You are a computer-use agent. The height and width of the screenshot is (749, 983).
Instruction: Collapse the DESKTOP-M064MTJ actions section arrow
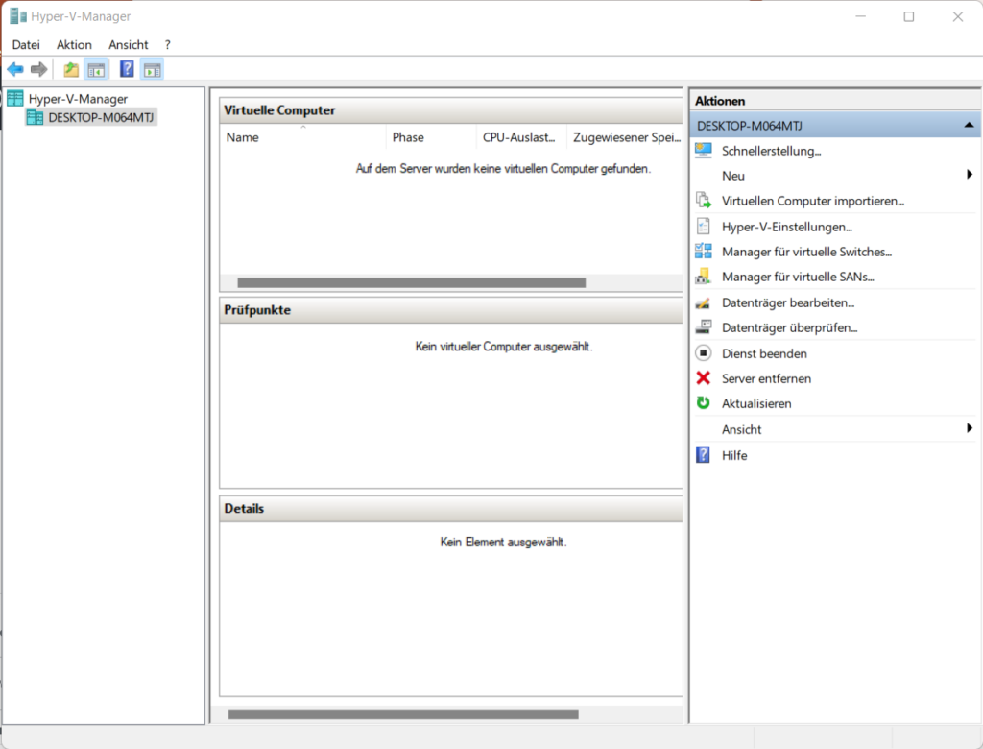click(x=969, y=126)
